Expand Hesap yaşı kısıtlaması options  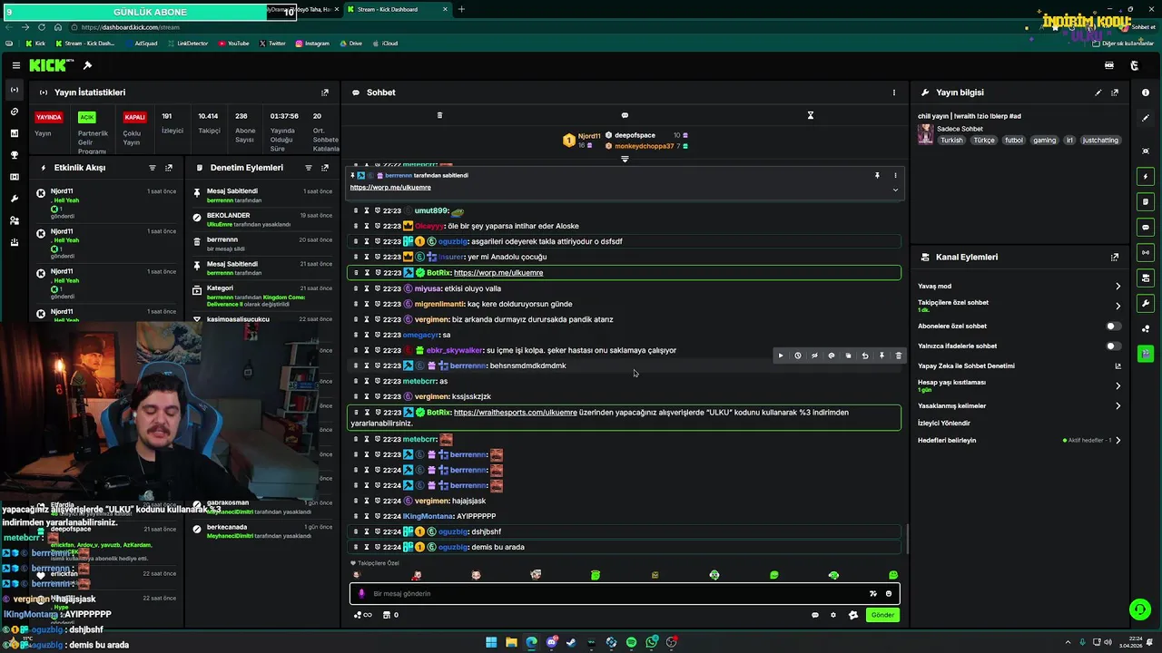(1118, 385)
